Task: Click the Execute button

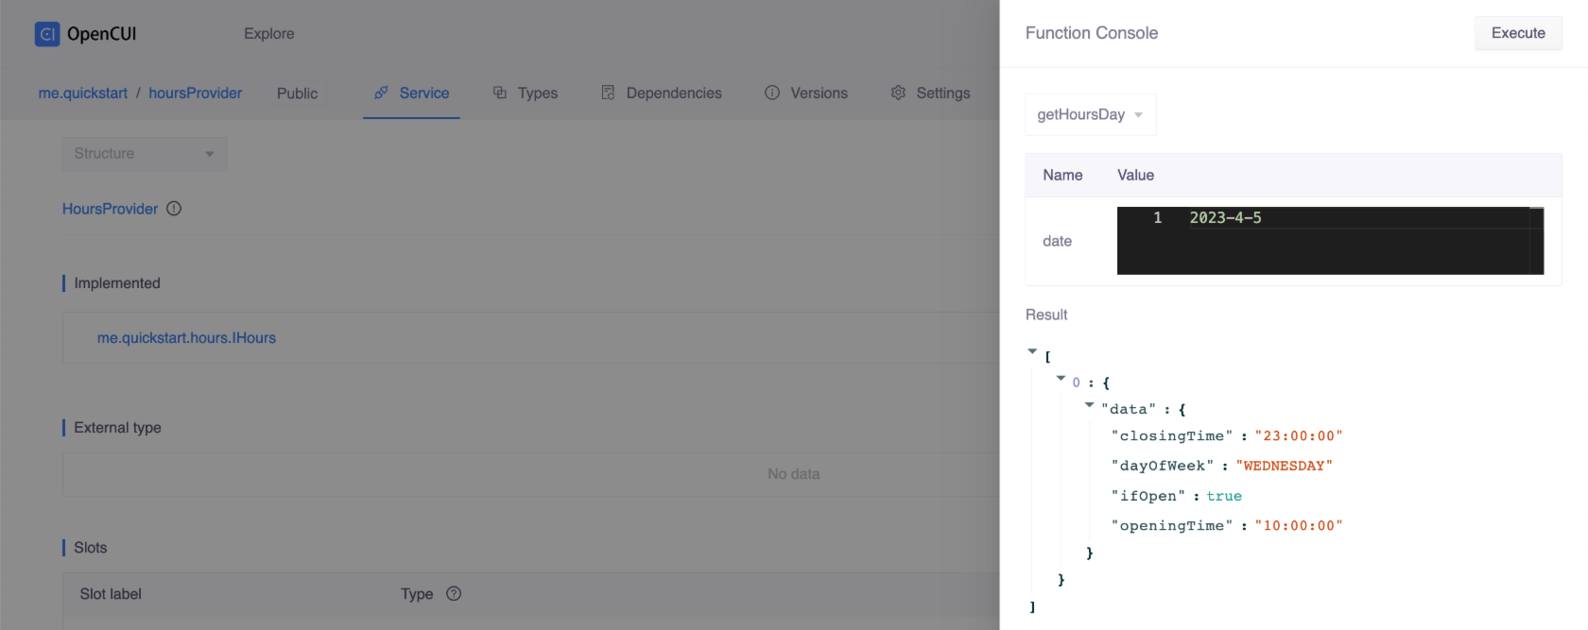Action: pos(1518,33)
